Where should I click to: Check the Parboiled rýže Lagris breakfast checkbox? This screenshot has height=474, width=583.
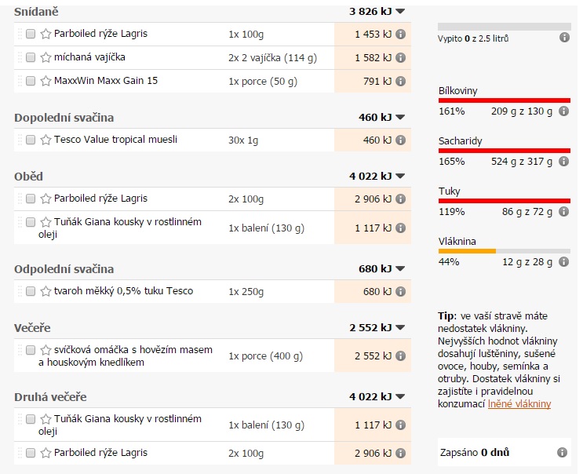tap(31, 34)
